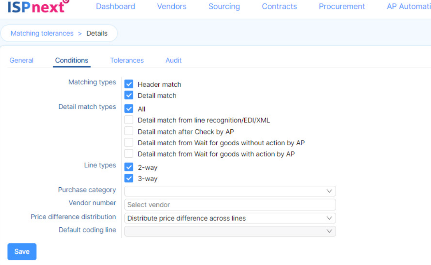The image size is (431, 265).
Task: Toggle the 3-way line type checkbox
Action: (129, 178)
